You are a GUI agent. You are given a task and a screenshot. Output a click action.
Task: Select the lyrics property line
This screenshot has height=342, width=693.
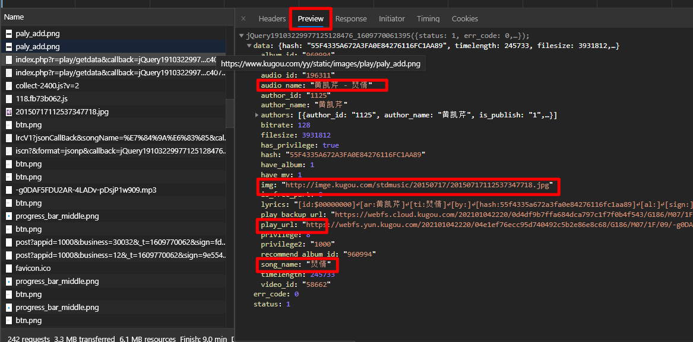(477, 204)
